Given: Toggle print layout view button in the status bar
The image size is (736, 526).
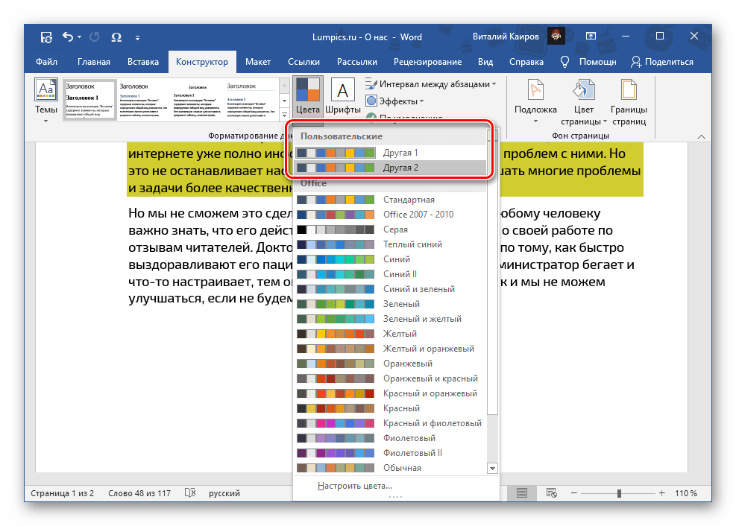Looking at the screenshot, I should pos(522,493).
